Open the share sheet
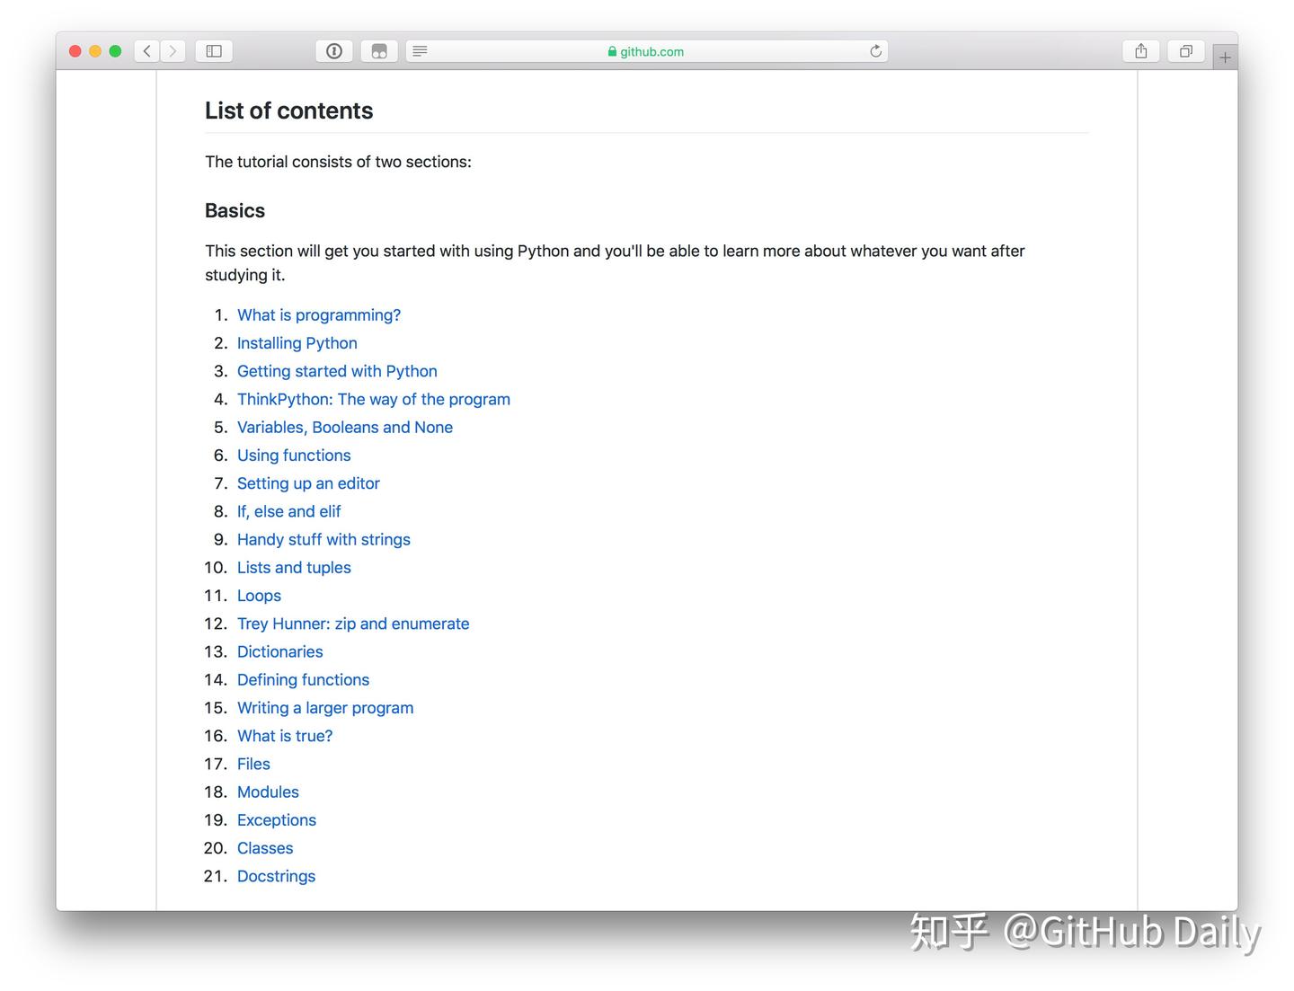This screenshot has height=991, width=1294. coord(1140,50)
